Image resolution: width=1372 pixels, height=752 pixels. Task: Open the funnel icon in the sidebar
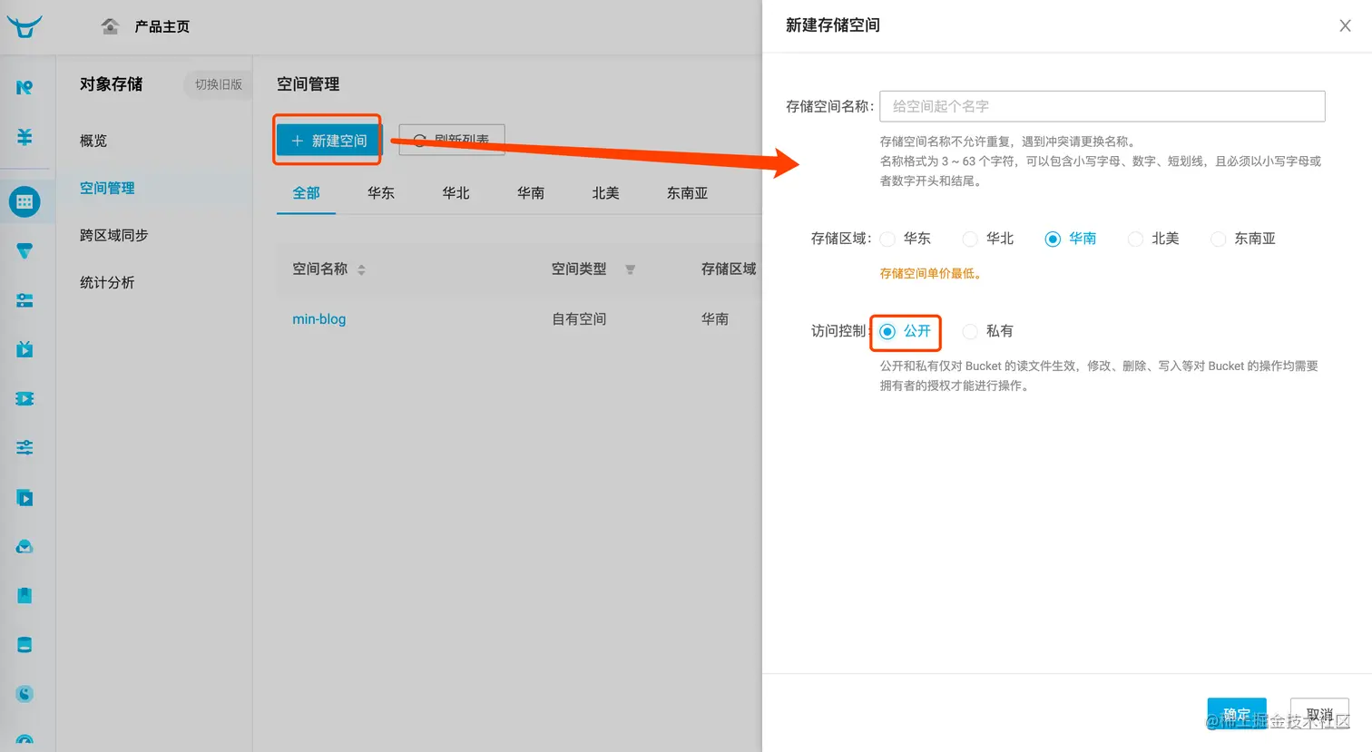tap(24, 251)
